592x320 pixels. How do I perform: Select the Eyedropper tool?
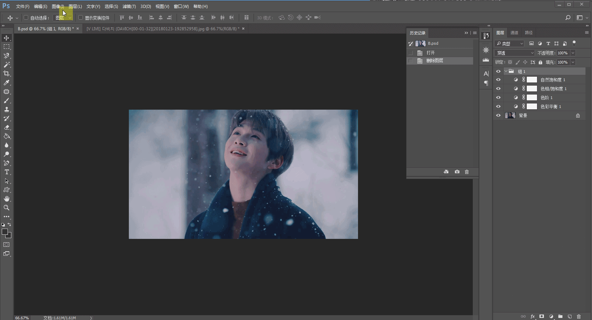pyautogui.click(x=7, y=82)
